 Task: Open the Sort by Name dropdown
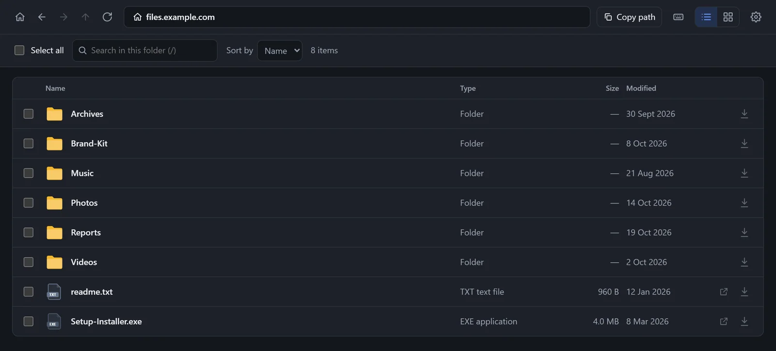[280, 50]
